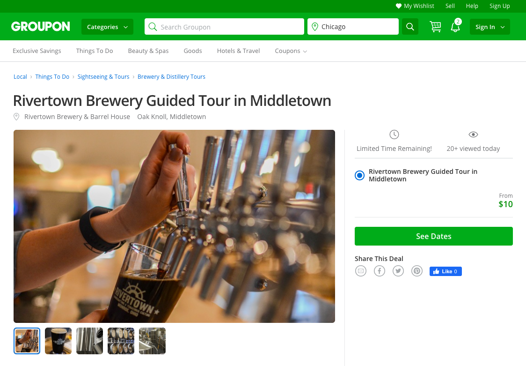This screenshot has height=366, width=526.
Task: Share this deal on Twitter
Action: point(398,271)
